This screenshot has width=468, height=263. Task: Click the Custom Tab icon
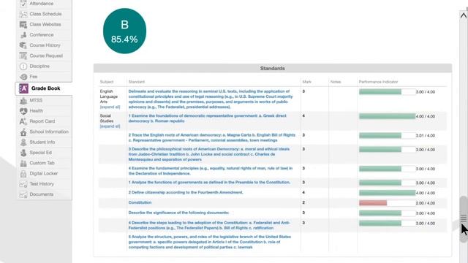click(23, 163)
